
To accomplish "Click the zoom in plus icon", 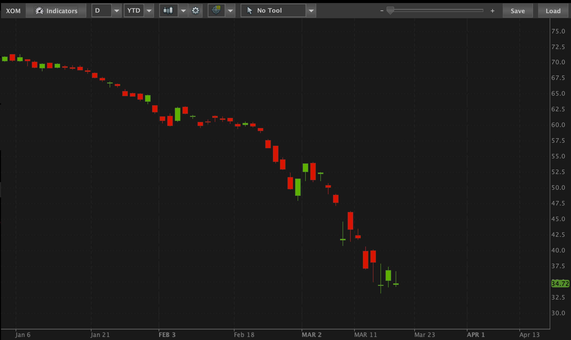I will (492, 11).
